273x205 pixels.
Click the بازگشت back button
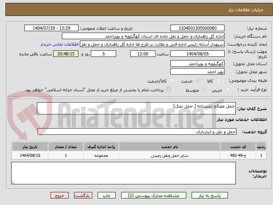point(83,196)
